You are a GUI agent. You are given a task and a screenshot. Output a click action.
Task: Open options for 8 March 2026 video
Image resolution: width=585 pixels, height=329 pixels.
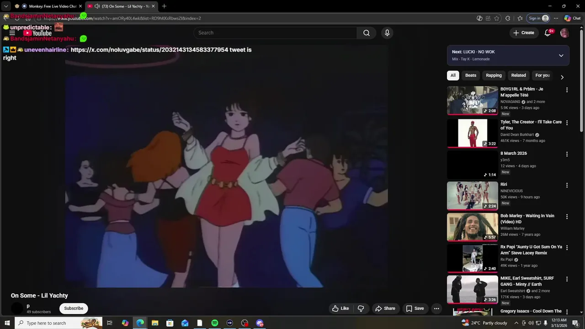coord(567,154)
